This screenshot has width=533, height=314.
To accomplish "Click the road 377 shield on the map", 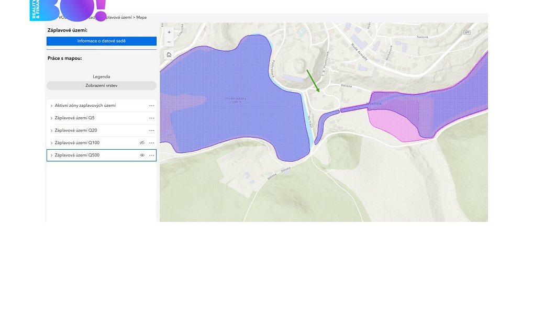I will click(x=467, y=32).
